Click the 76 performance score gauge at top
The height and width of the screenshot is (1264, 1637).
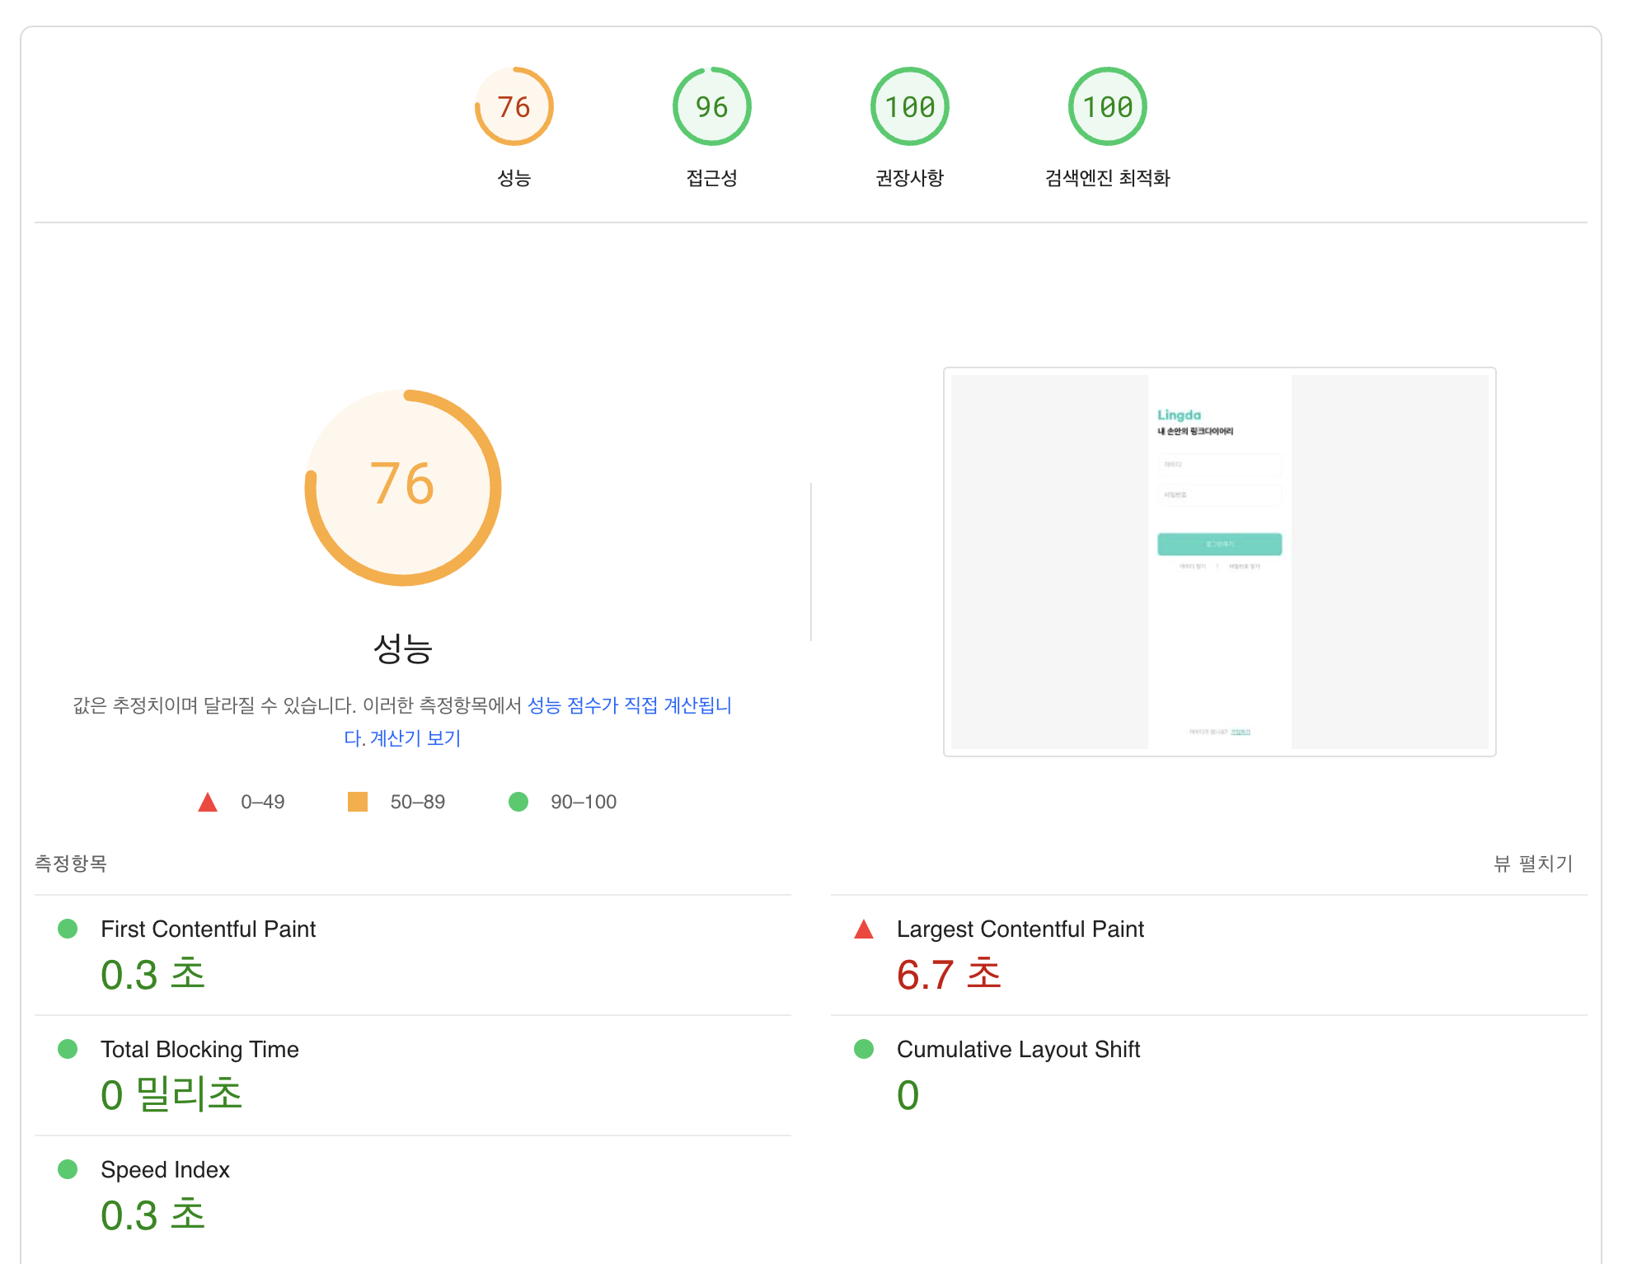[x=514, y=106]
